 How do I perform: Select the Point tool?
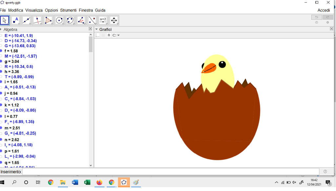coord(15,20)
